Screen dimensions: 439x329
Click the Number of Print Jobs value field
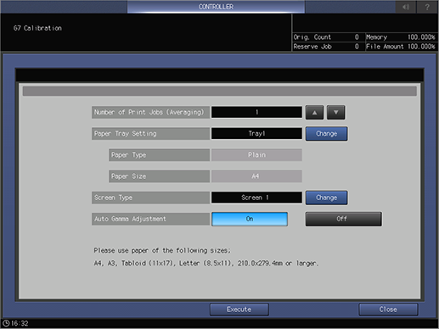256,112
